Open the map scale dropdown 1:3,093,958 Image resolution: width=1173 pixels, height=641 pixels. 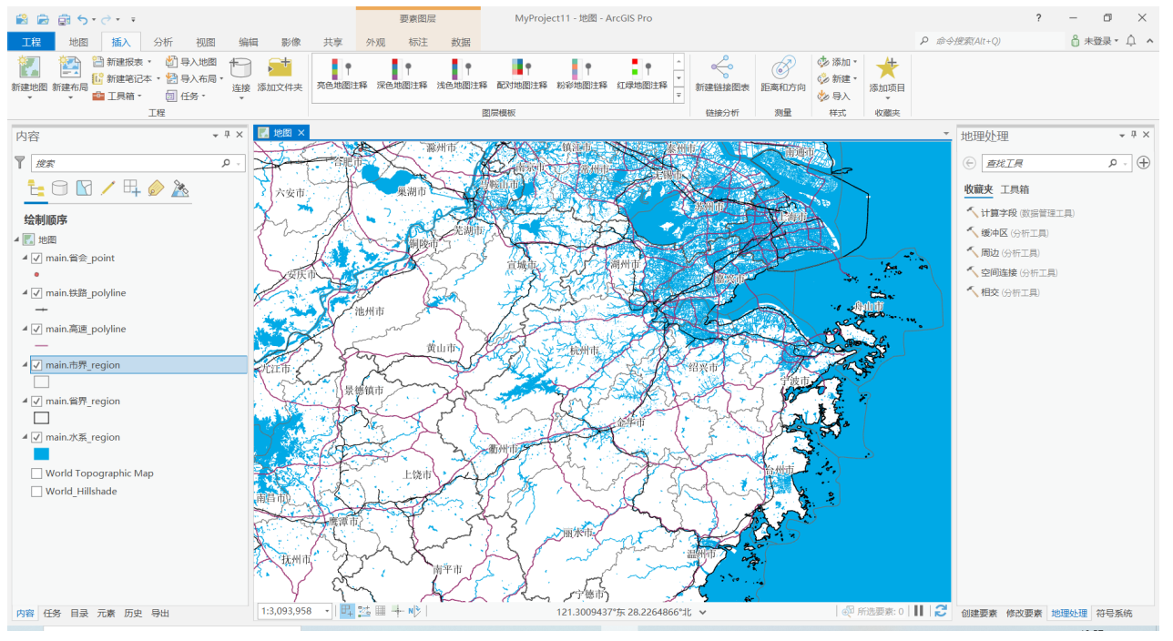(x=327, y=612)
